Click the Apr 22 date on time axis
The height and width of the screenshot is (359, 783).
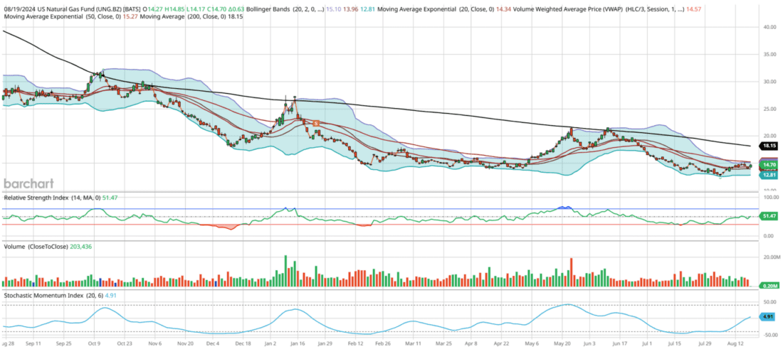point(501,343)
